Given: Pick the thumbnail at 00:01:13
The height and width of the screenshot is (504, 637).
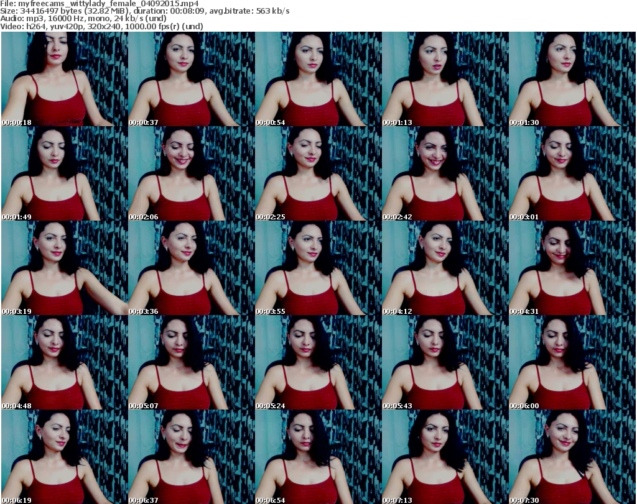Looking at the screenshot, I should 445,79.
